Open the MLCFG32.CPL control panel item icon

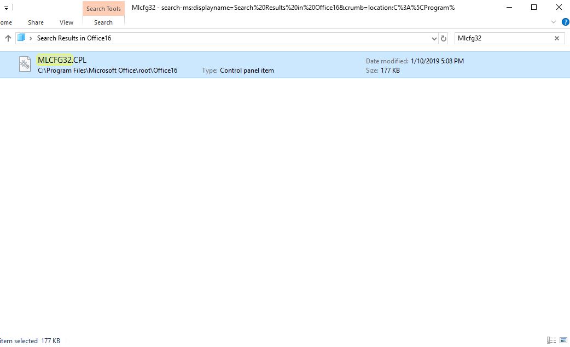click(25, 64)
